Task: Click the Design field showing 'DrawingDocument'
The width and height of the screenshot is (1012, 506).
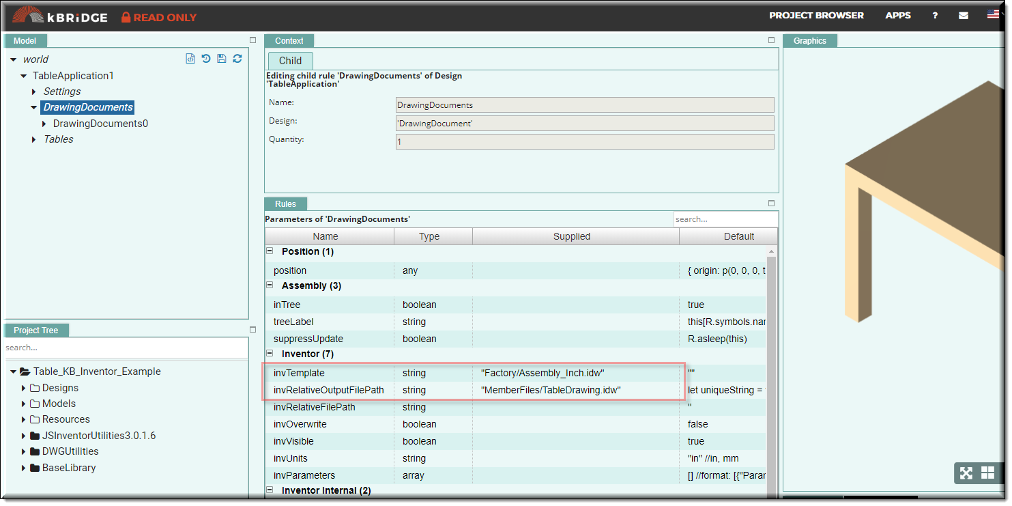Action: (x=585, y=123)
